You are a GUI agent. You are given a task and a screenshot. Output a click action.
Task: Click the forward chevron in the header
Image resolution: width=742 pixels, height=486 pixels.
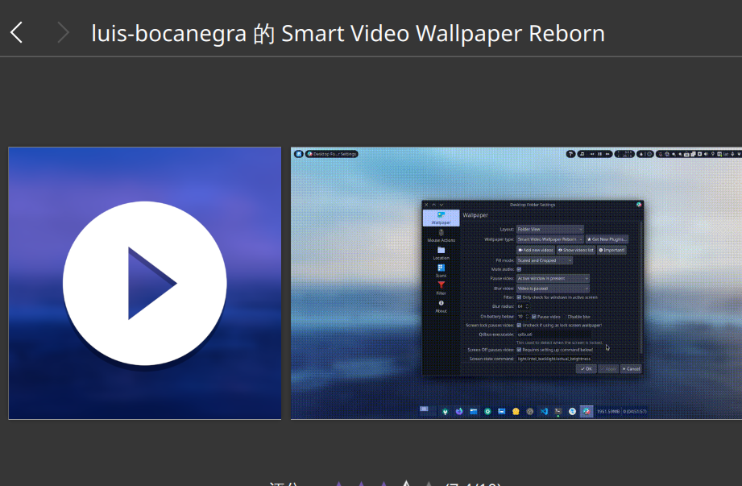[63, 33]
